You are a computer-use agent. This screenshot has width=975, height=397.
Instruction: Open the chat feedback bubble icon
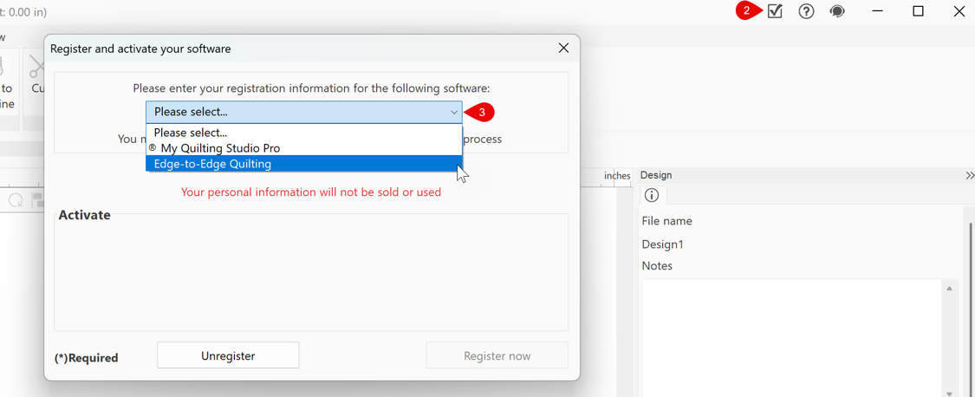837,11
